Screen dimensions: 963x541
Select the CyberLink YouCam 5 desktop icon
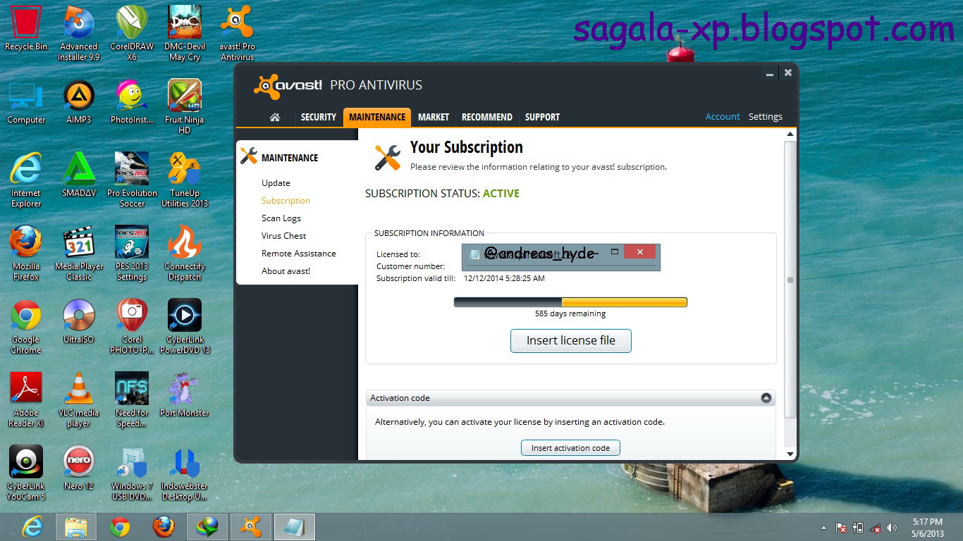click(x=26, y=473)
